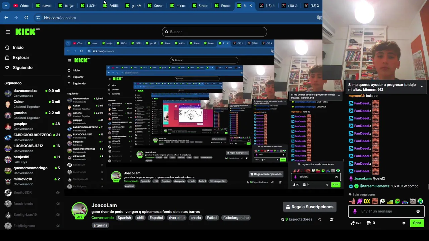429x241 pixels.
Task: Open offline BenitoSDR channel
Action: (x=32, y=192)
